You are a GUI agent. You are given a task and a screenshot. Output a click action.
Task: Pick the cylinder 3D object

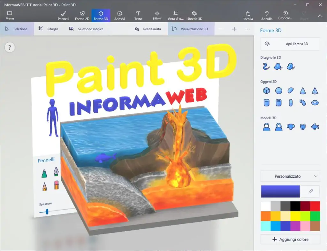click(267, 103)
